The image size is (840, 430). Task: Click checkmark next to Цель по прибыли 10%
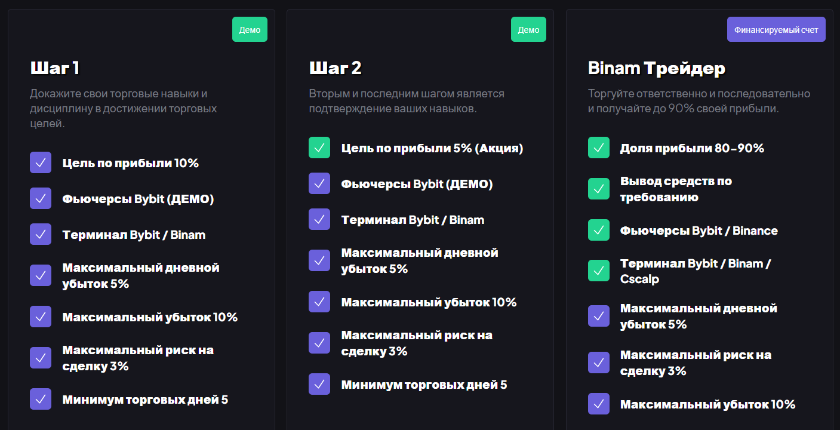click(x=41, y=162)
